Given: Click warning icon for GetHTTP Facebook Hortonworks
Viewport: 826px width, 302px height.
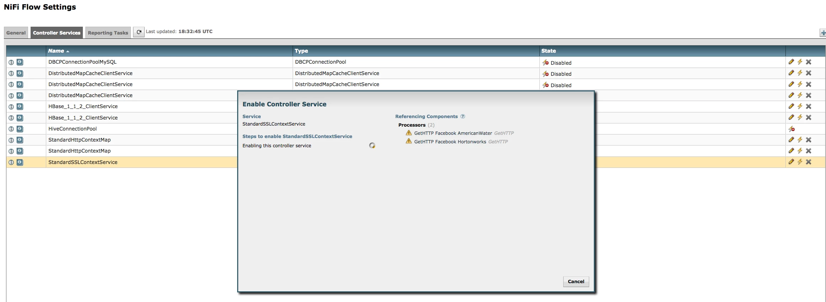Looking at the screenshot, I should click(x=409, y=141).
